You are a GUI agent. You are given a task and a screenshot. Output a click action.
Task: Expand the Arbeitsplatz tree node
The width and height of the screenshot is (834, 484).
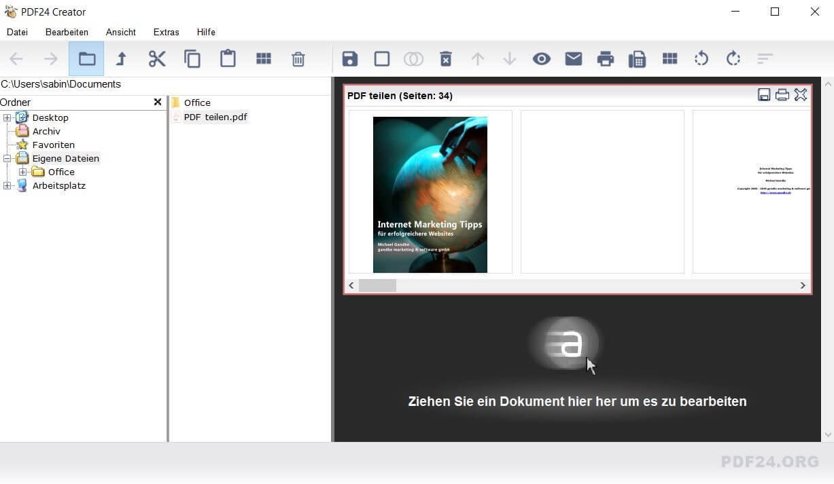pyautogui.click(x=7, y=185)
